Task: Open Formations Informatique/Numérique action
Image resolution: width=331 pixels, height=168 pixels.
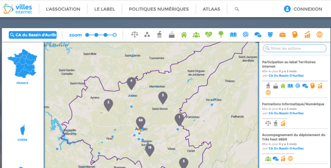Action: (293, 104)
